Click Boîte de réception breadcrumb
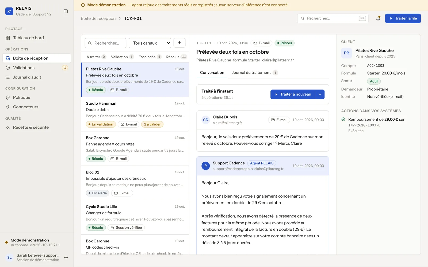Image resolution: width=428 pixels, height=267 pixels. 98,18
